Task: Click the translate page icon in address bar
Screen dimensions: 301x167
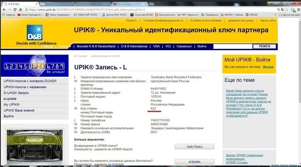Action: click(x=282, y=10)
